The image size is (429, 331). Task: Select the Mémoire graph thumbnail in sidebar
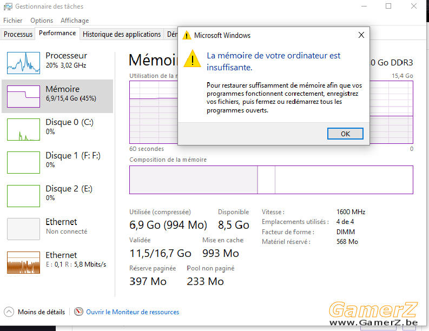tap(23, 96)
